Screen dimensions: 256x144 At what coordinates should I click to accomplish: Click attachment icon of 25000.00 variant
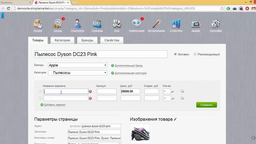[x=182, y=91]
